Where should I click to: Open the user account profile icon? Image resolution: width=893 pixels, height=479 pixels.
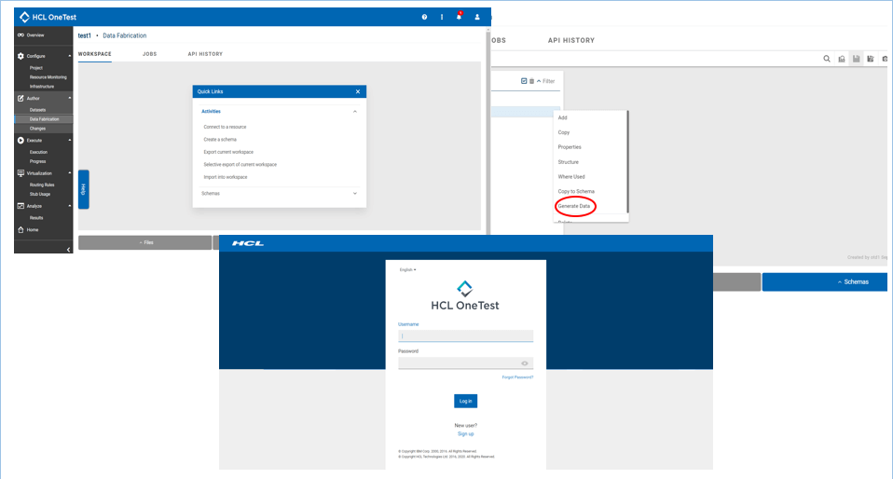tap(477, 17)
